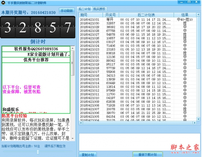Click the 复制计划 button
Screen dimensions: 202x157
tap(88, 155)
